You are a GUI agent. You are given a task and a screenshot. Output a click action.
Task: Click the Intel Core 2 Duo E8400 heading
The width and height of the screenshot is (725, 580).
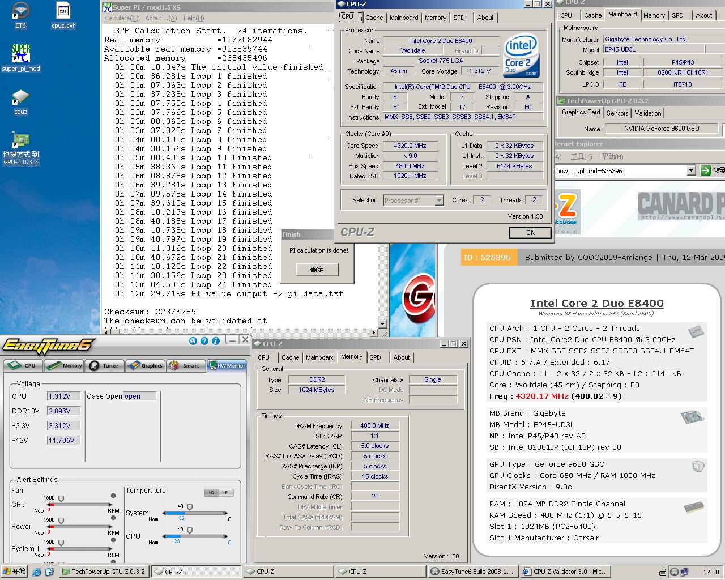click(x=597, y=304)
